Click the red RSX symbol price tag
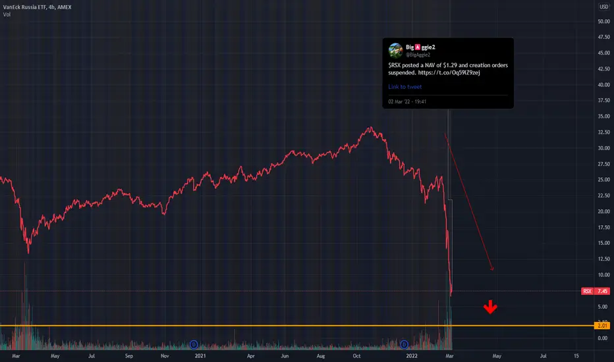The image size is (614, 362). [x=587, y=291]
